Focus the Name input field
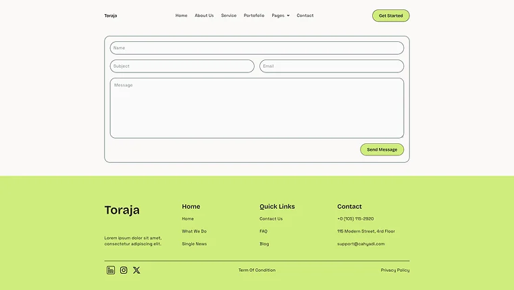The image size is (514, 290). pos(257,48)
